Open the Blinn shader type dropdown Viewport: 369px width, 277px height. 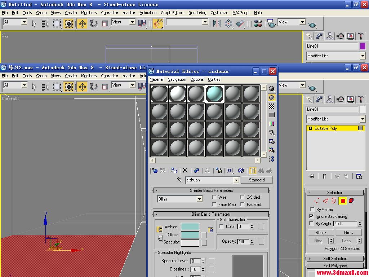[x=199, y=199]
